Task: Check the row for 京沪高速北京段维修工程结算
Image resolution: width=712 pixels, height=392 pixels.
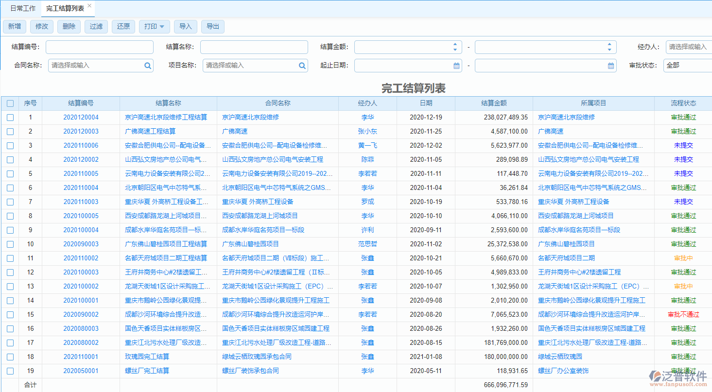Action: tap(10, 117)
